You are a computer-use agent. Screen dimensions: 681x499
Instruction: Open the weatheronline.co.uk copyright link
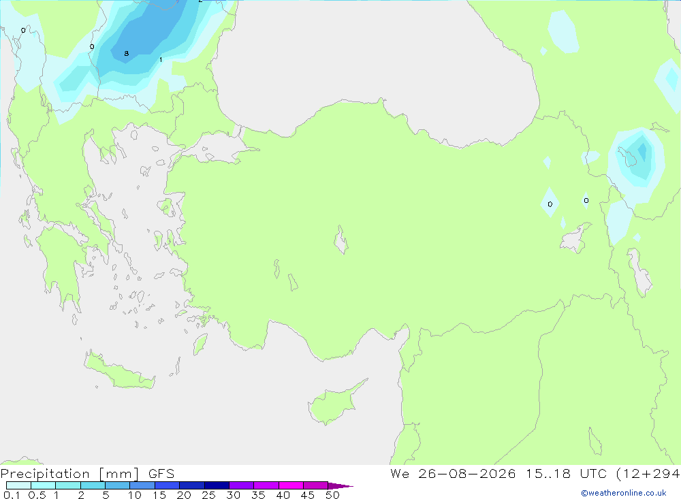pyautogui.click(x=624, y=493)
